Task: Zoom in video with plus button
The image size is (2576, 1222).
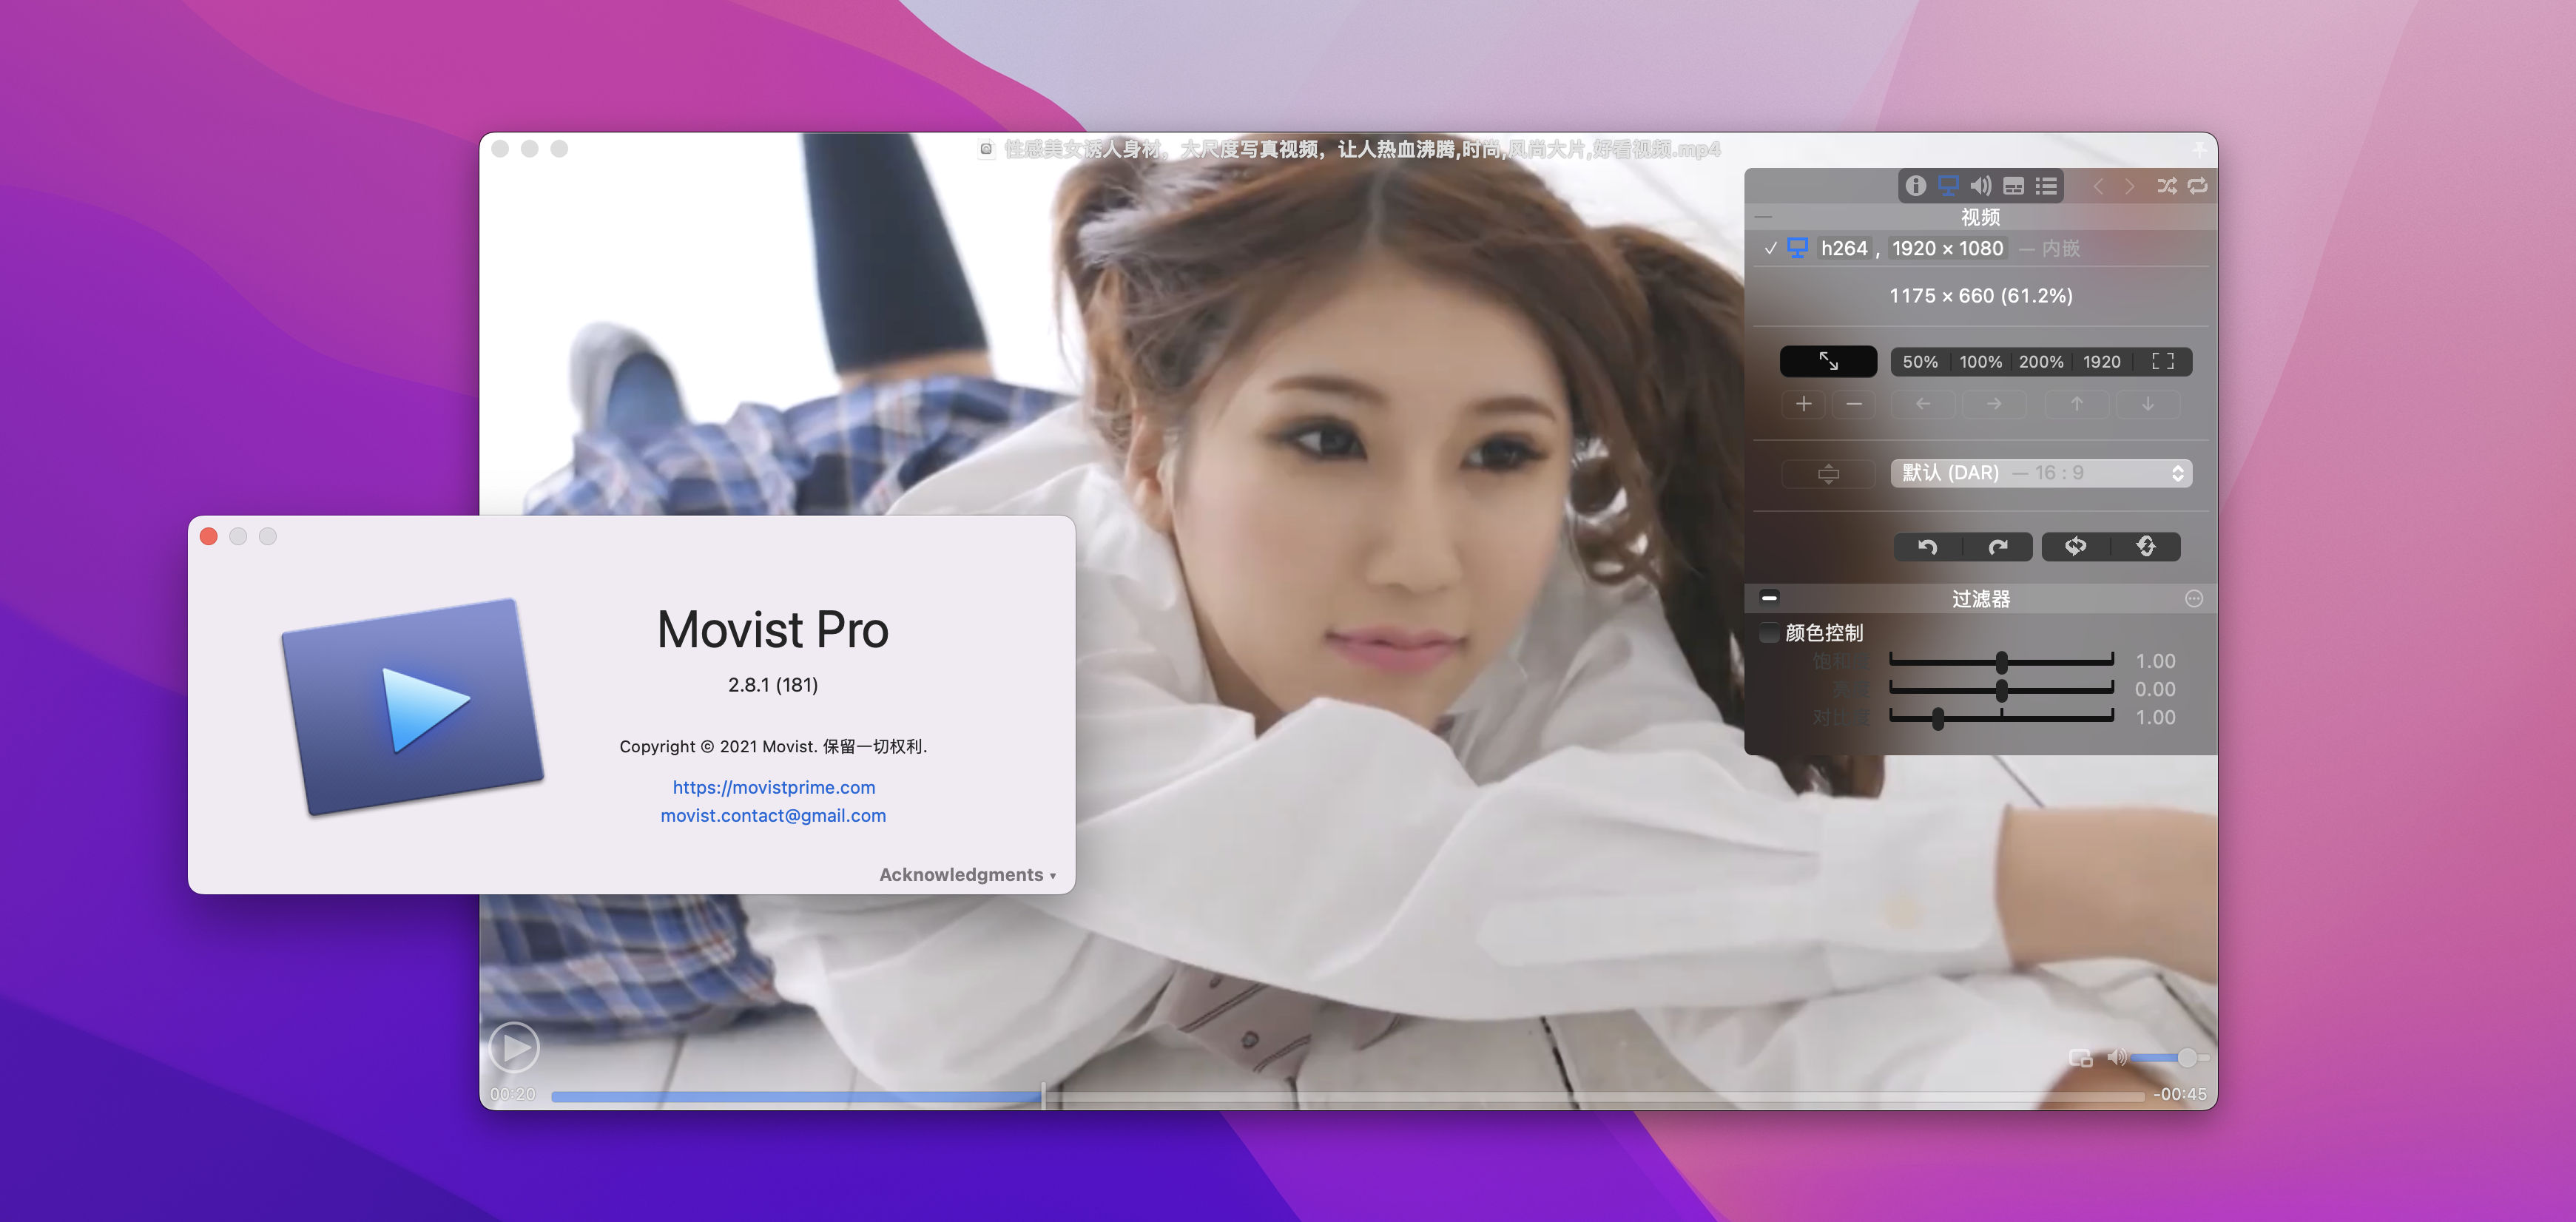Action: pos(1804,404)
